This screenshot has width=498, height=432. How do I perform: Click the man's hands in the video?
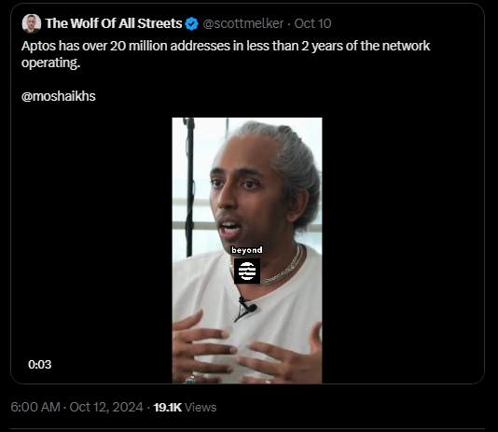pos(247,349)
